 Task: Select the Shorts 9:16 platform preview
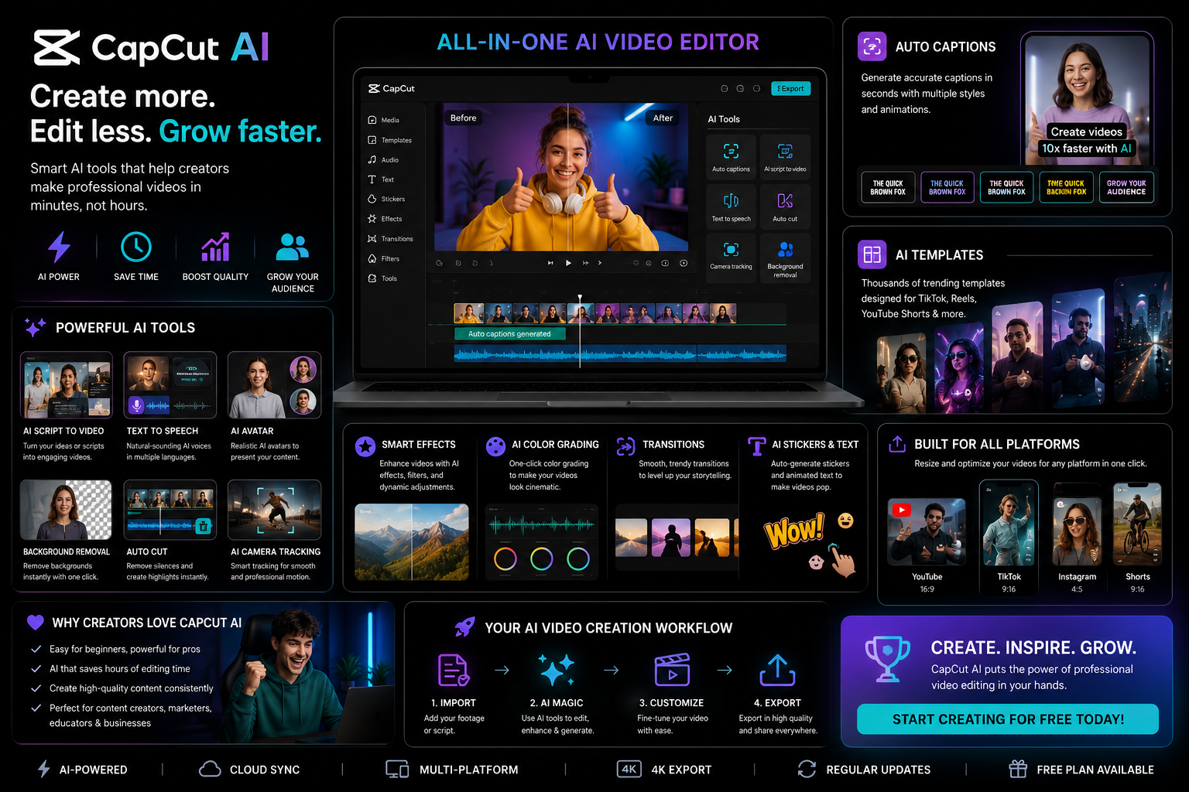click(1137, 526)
